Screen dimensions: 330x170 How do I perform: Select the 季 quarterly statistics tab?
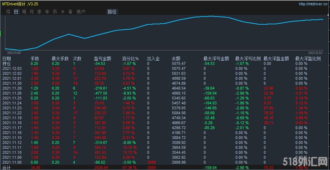[40, 12]
